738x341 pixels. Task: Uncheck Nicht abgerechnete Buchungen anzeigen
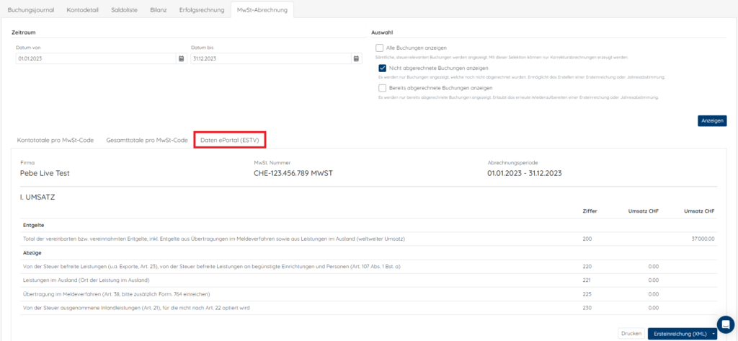[382, 68]
